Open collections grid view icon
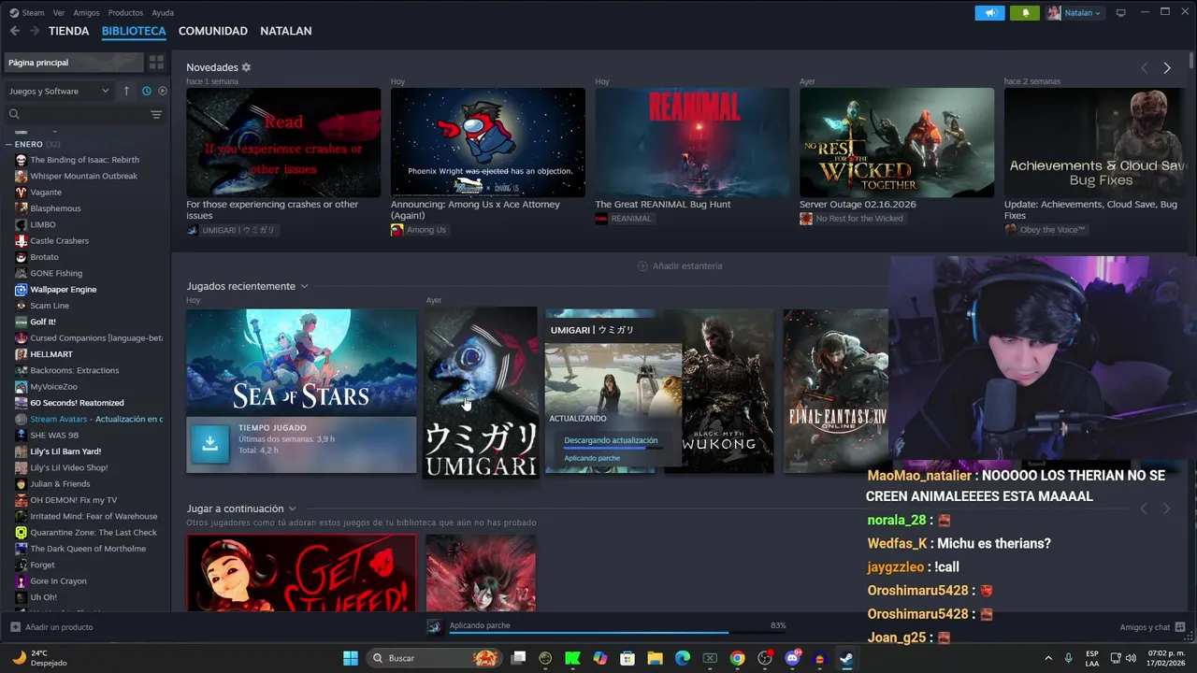The height and width of the screenshot is (673, 1197). pos(156,63)
